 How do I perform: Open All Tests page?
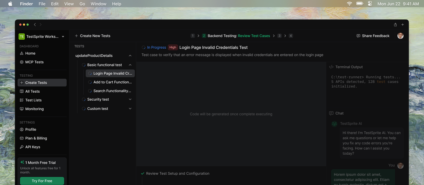(42, 91)
